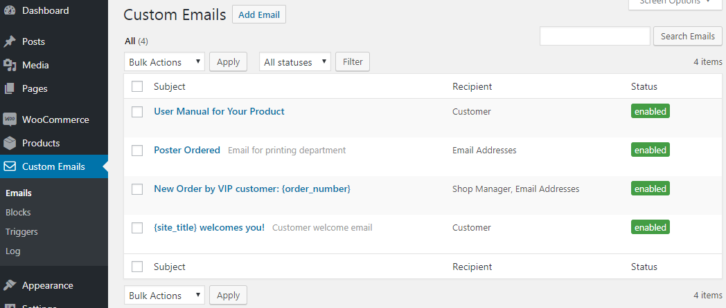
Task: Check the Poster Ordered row checkbox
Action: 137,150
